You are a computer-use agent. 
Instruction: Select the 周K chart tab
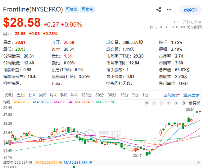click(43, 95)
